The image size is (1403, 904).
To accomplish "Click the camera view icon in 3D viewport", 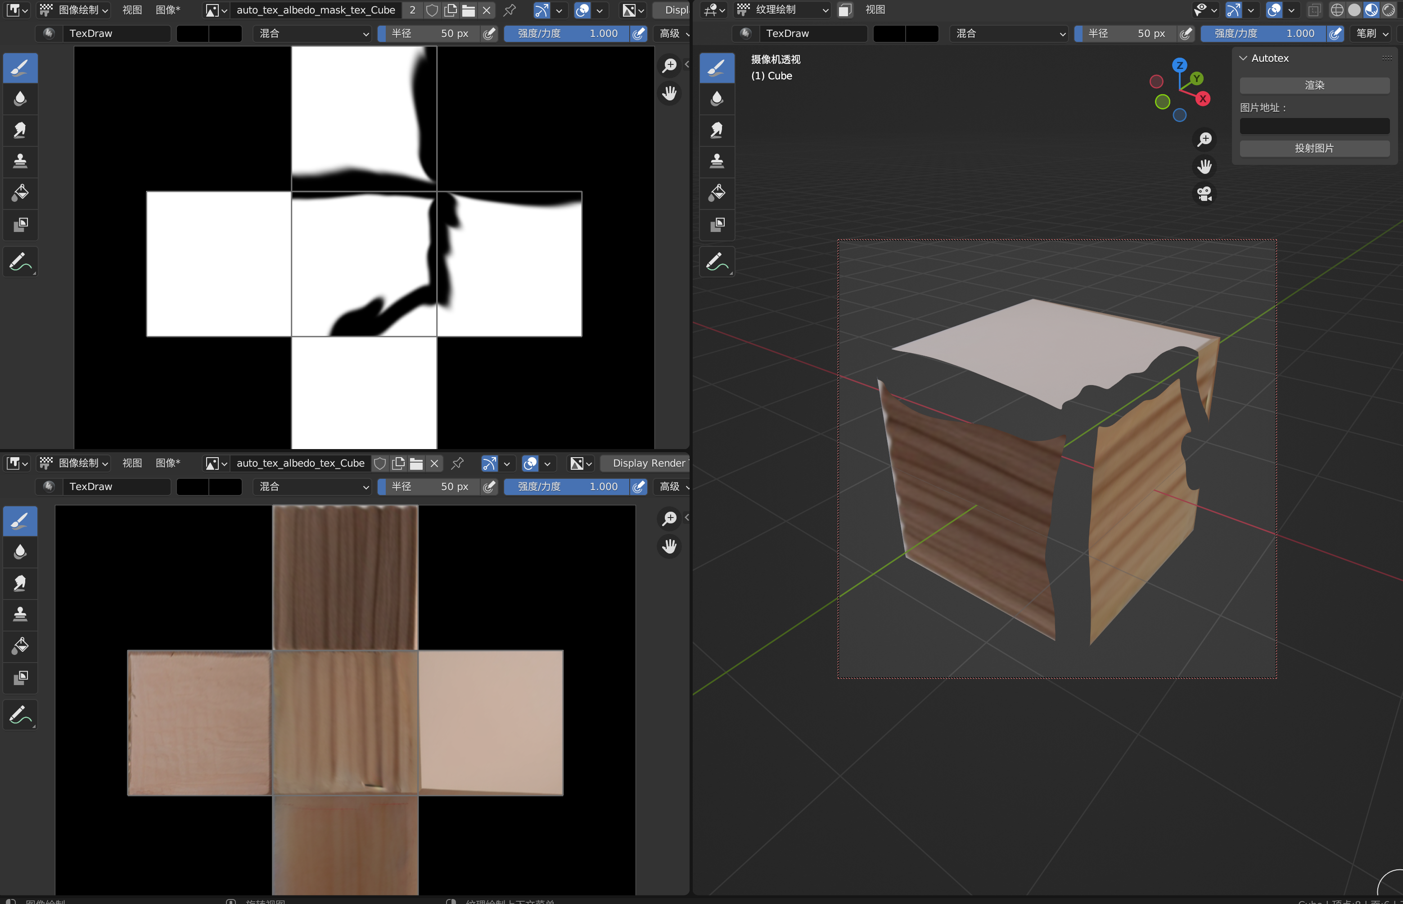I will [1204, 194].
